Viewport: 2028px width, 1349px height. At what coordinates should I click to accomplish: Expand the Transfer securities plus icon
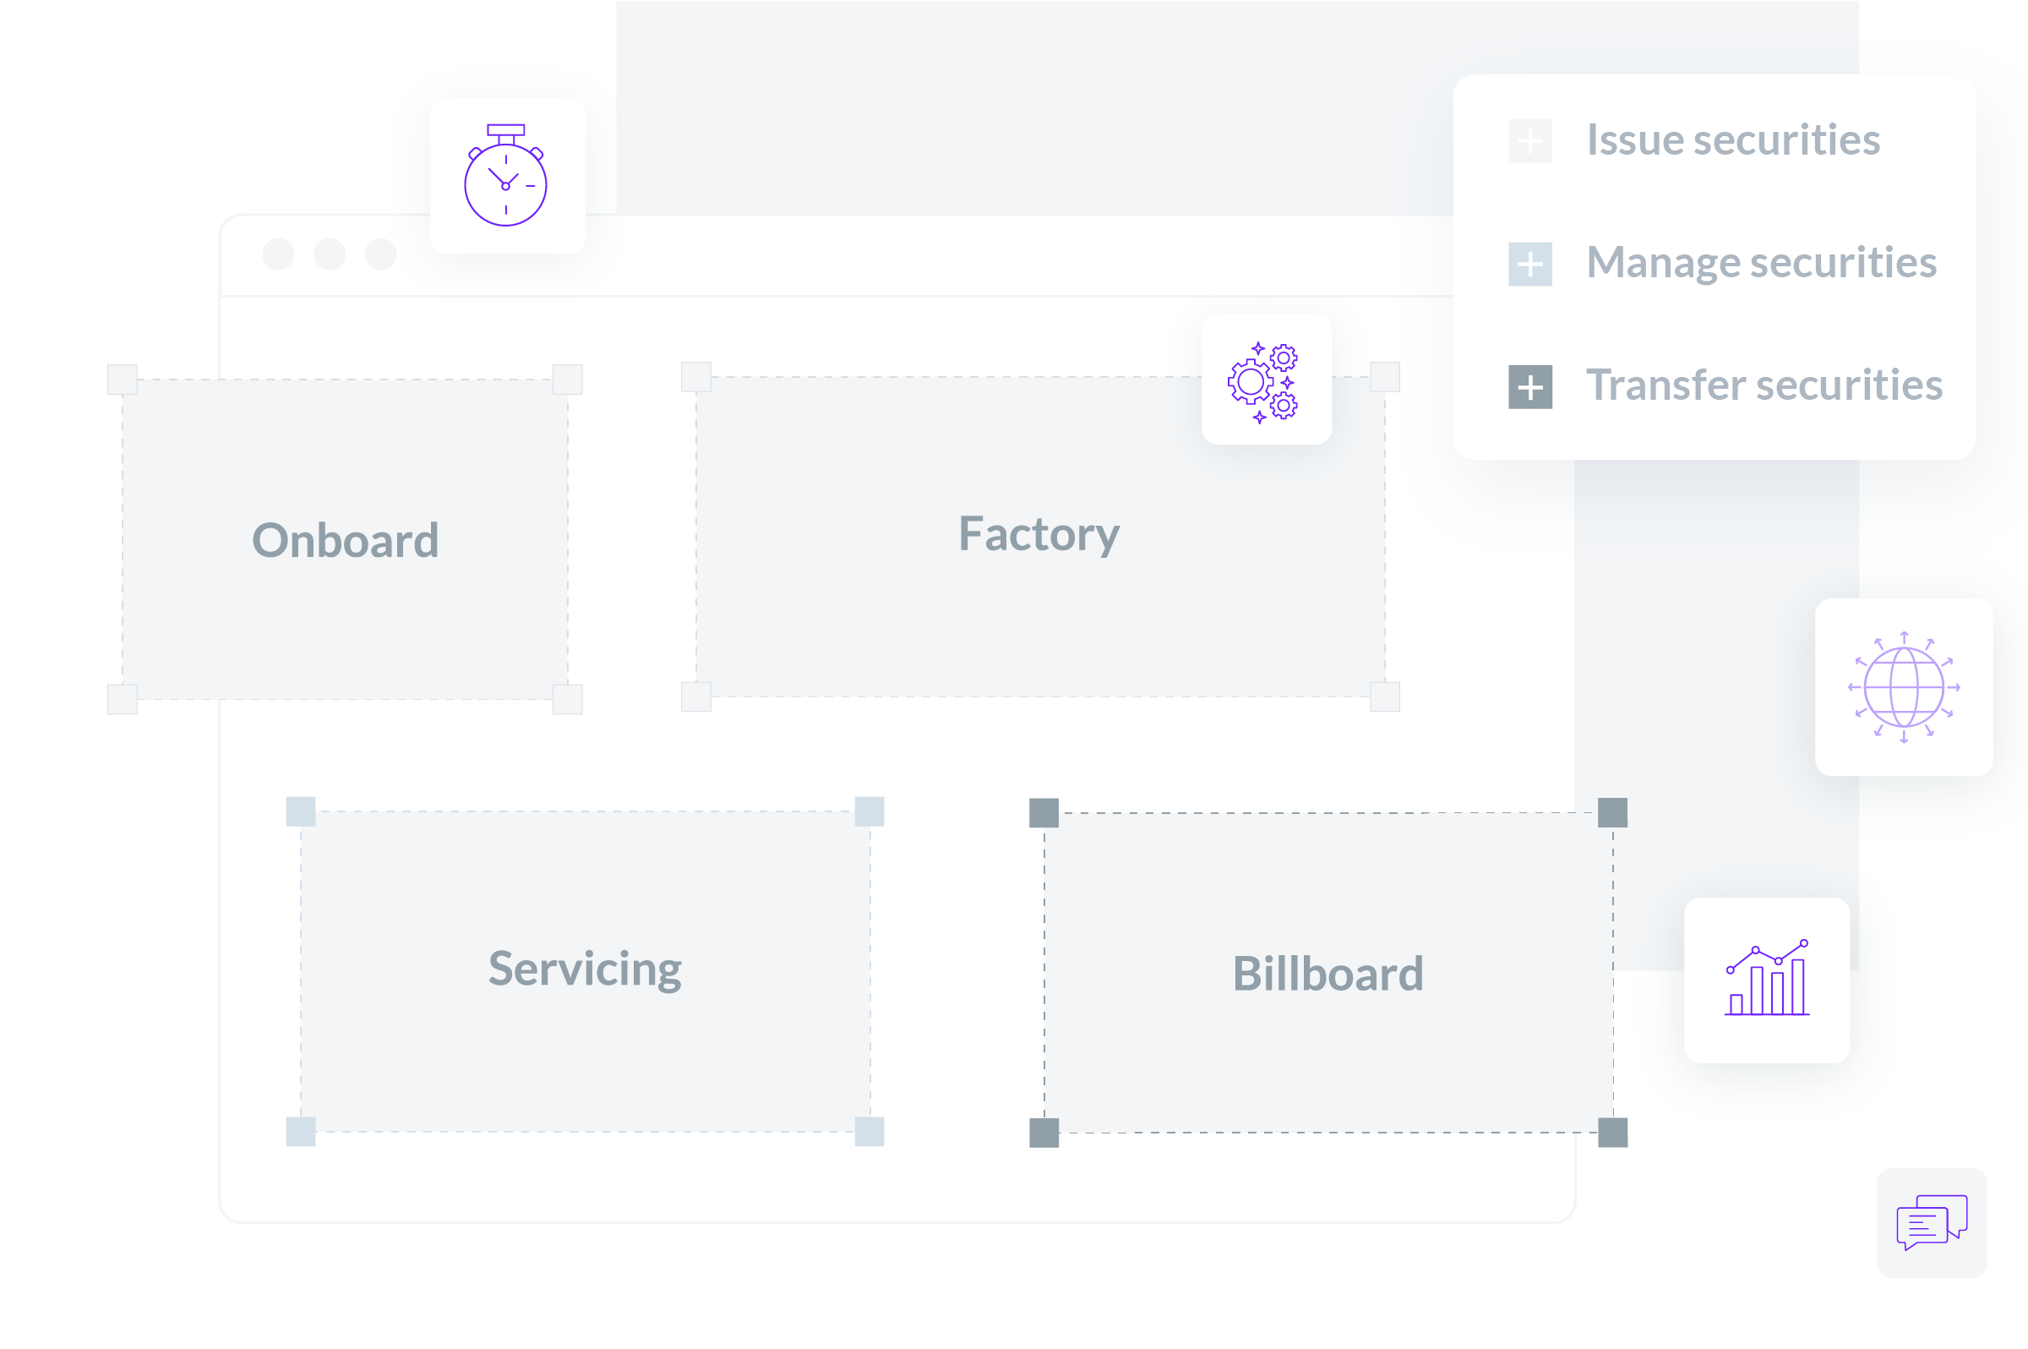(1529, 387)
